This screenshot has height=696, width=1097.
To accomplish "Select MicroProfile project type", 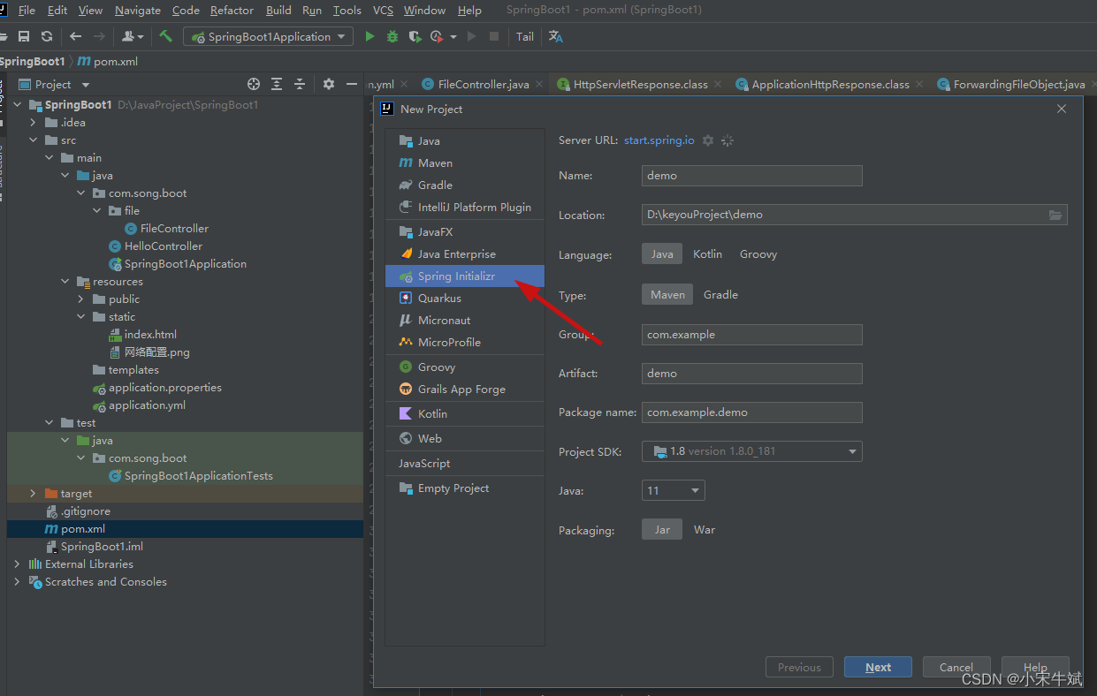I will [x=465, y=342].
